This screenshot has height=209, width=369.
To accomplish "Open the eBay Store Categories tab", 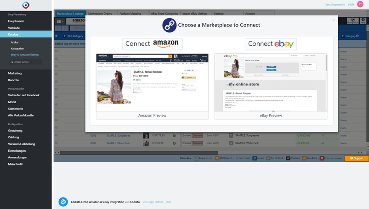I will coord(165,14).
